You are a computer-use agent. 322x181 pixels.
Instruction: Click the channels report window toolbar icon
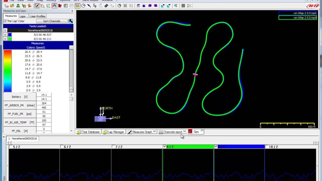click(x=66, y=6)
